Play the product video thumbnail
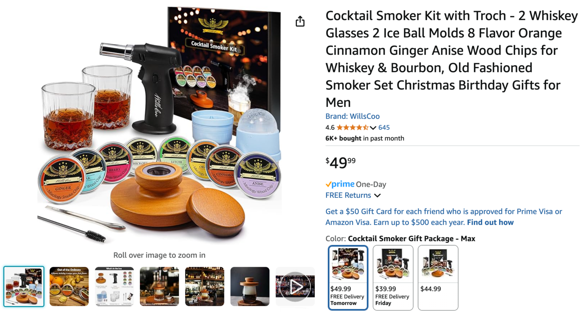The height and width of the screenshot is (312, 584). point(295,287)
